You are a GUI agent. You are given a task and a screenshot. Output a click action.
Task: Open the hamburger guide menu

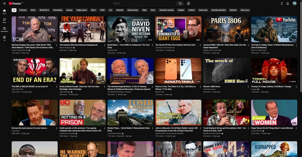pos(4,4)
